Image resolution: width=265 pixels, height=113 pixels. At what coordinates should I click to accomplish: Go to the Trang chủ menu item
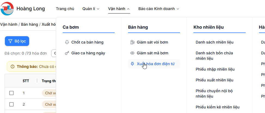point(65,9)
